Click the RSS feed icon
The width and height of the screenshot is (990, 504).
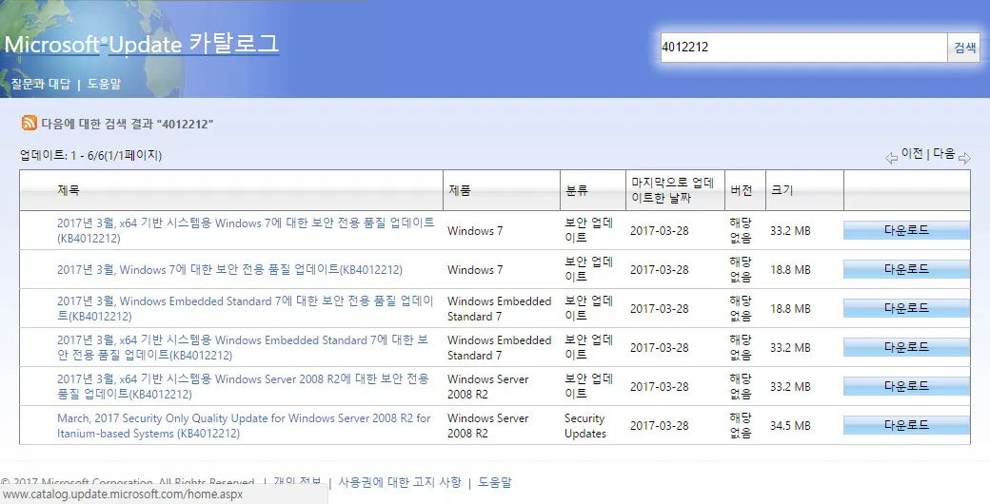(30, 123)
